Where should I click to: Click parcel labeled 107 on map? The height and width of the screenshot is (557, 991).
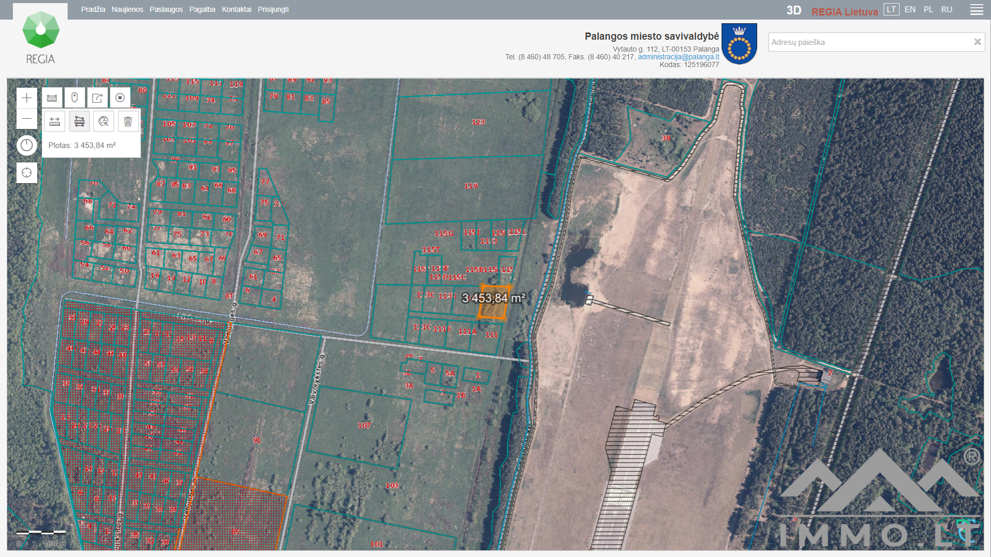[364, 425]
